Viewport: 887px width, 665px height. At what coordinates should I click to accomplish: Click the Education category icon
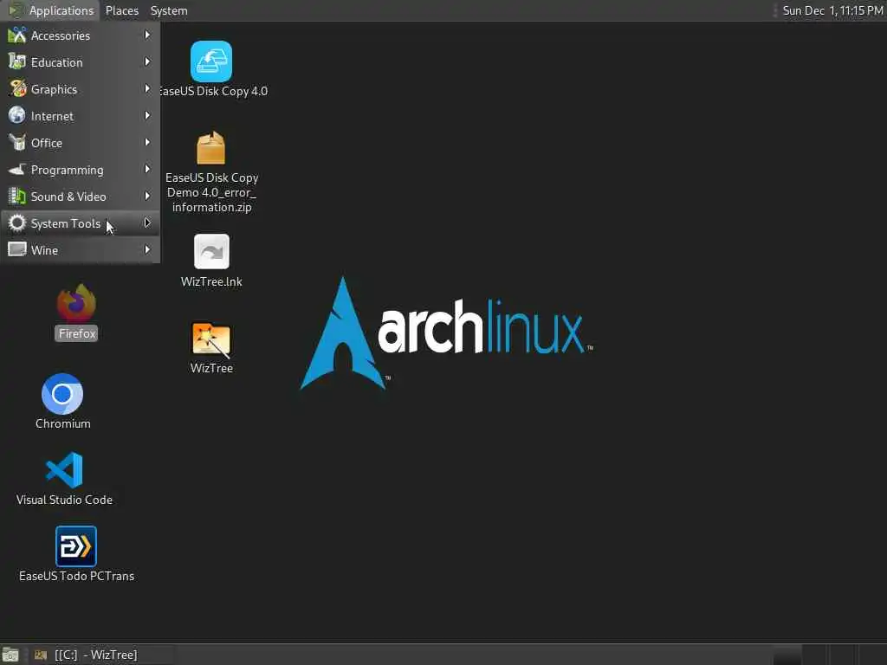tap(17, 61)
